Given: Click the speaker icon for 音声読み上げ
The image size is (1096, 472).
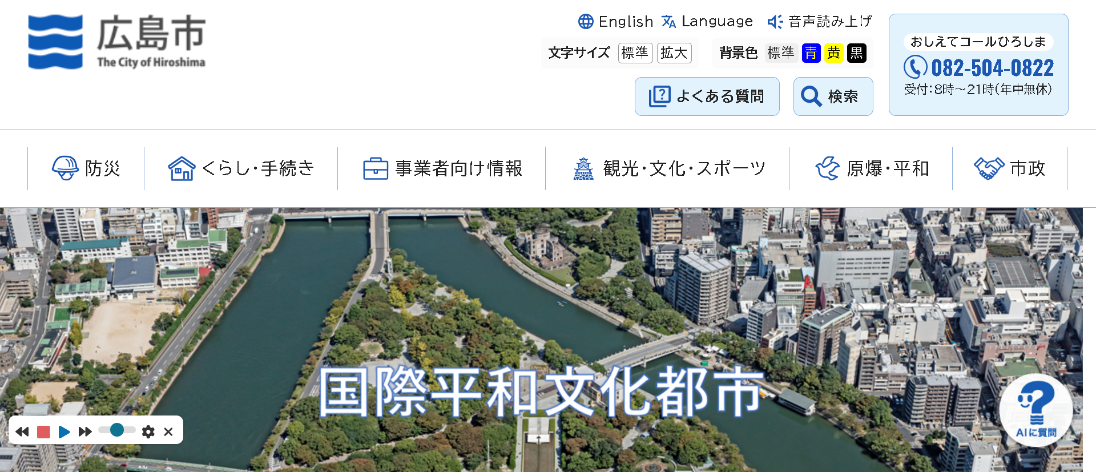Looking at the screenshot, I should [775, 22].
